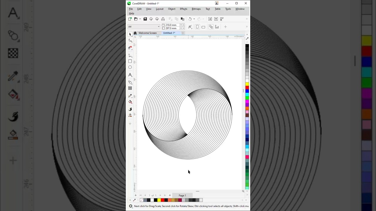Toggle apply layout to all pages
The width and height of the screenshot is (376, 211).
point(211,27)
